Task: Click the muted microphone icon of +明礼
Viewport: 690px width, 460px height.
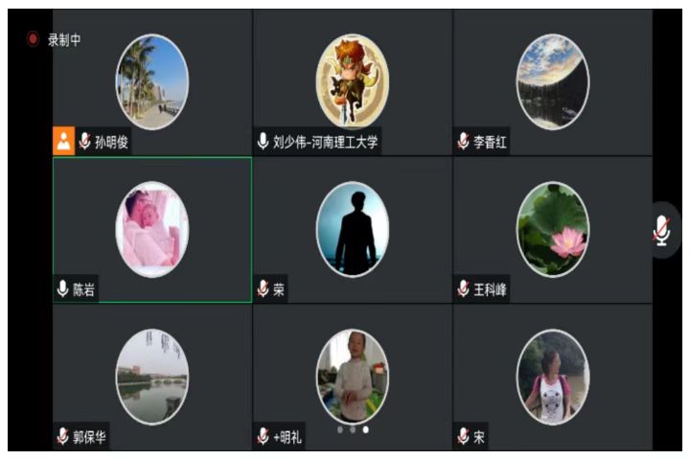Action: 263,436
